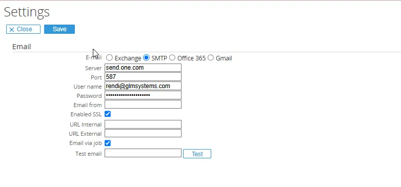Screen dimensions: 401x187
Task: Uncheck the Enabled SSL checkbox
Action: (108, 114)
